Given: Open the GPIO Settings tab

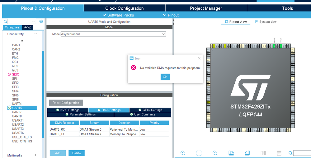Looking at the screenshot, I should 150,110.
